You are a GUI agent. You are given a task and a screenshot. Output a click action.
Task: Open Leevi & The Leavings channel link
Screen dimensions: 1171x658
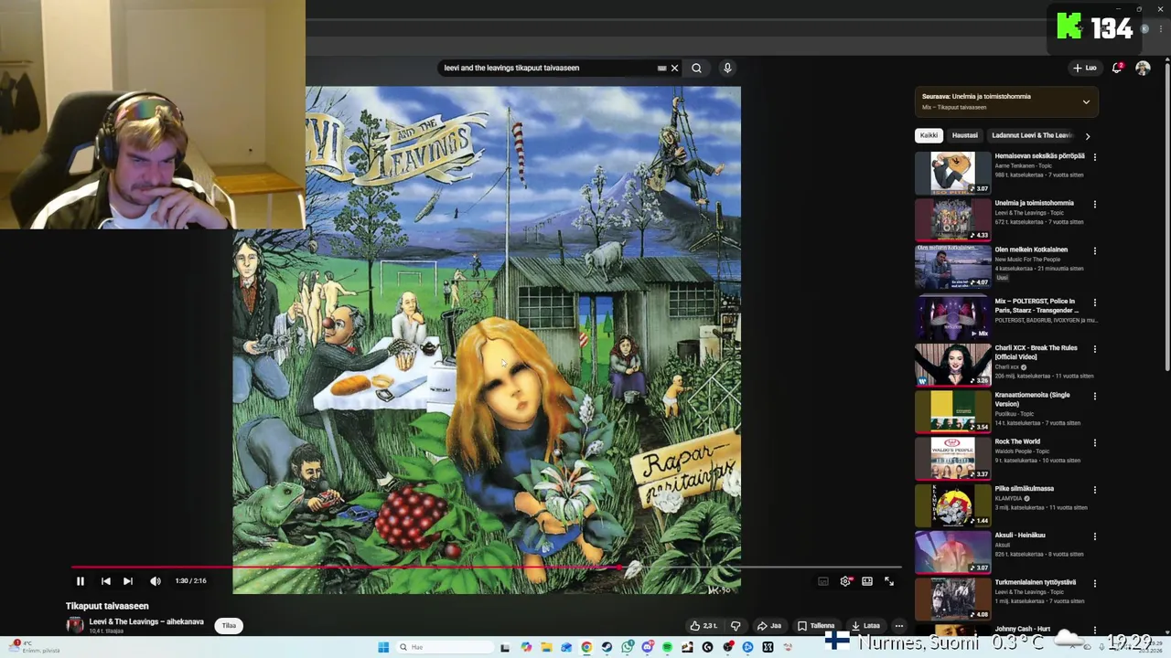coord(146,621)
